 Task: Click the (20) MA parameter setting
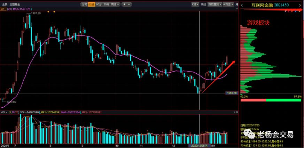tap(9, 9)
